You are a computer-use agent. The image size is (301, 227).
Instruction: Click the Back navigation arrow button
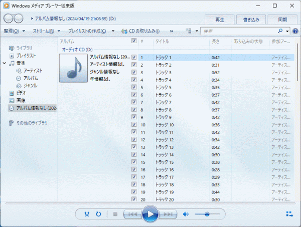9,19
